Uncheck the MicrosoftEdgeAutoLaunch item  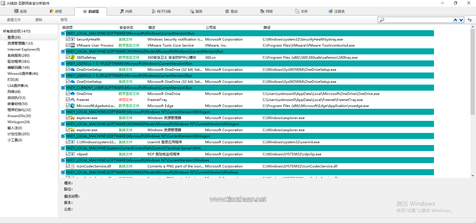68,106
